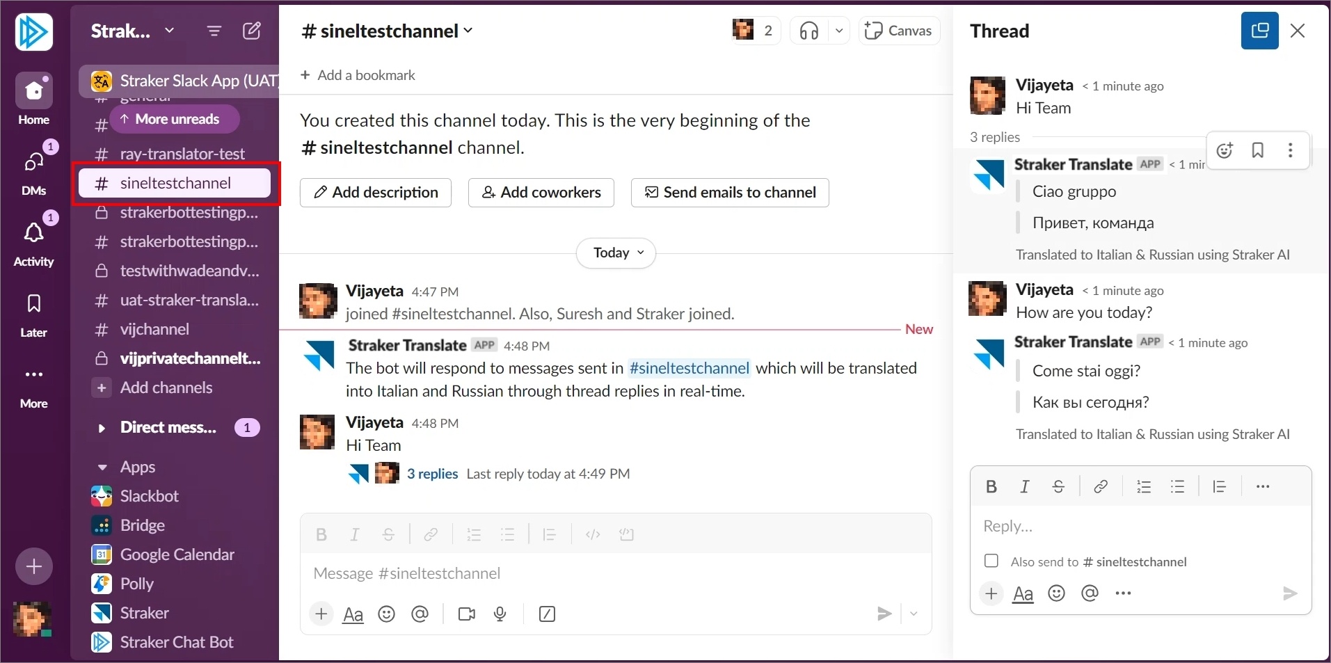View channel members count button
Screen dimensions: 1331x663
pos(755,31)
